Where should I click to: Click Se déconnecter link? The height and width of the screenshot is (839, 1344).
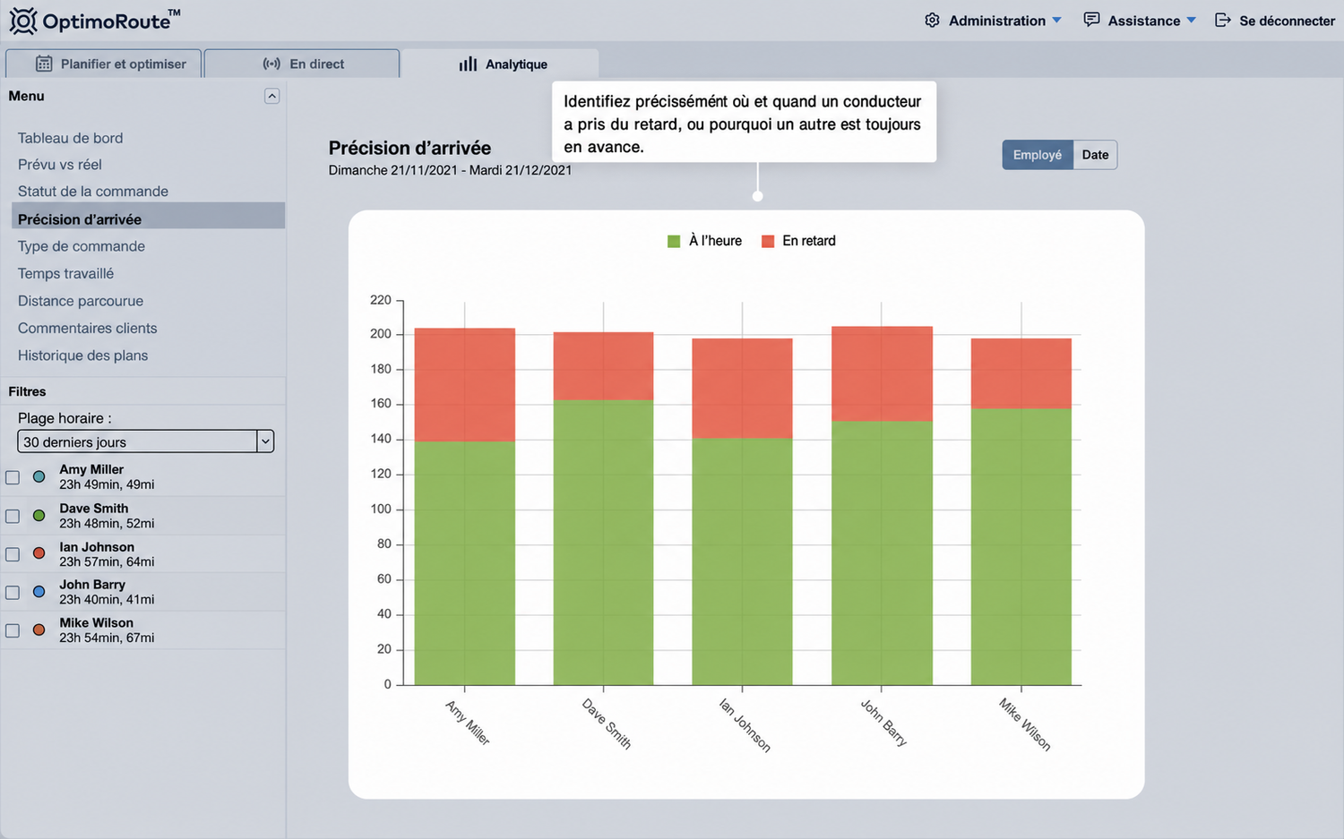tap(1287, 21)
